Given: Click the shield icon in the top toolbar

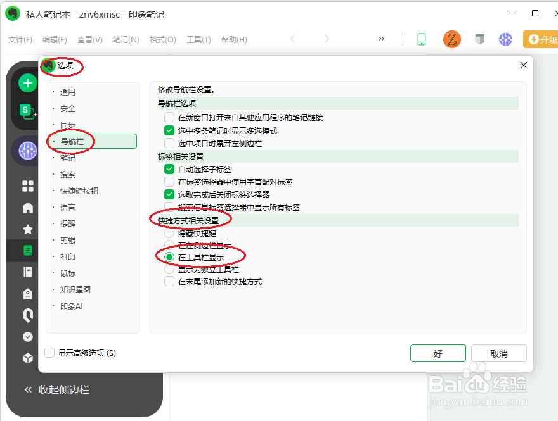Looking at the screenshot, I should coord(479,39).
